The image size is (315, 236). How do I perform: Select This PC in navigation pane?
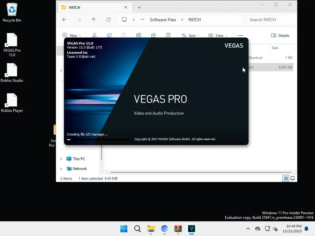pos(79,159)
